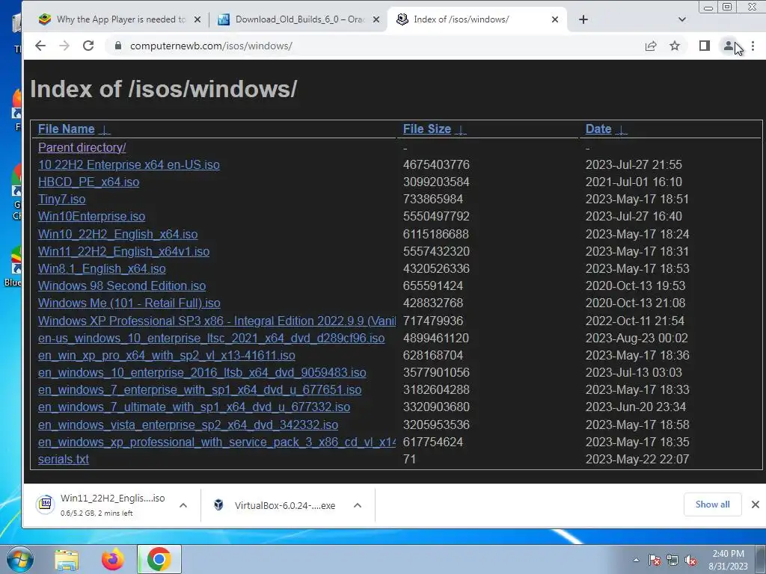Click Show all downloads button

click(712, 504)
